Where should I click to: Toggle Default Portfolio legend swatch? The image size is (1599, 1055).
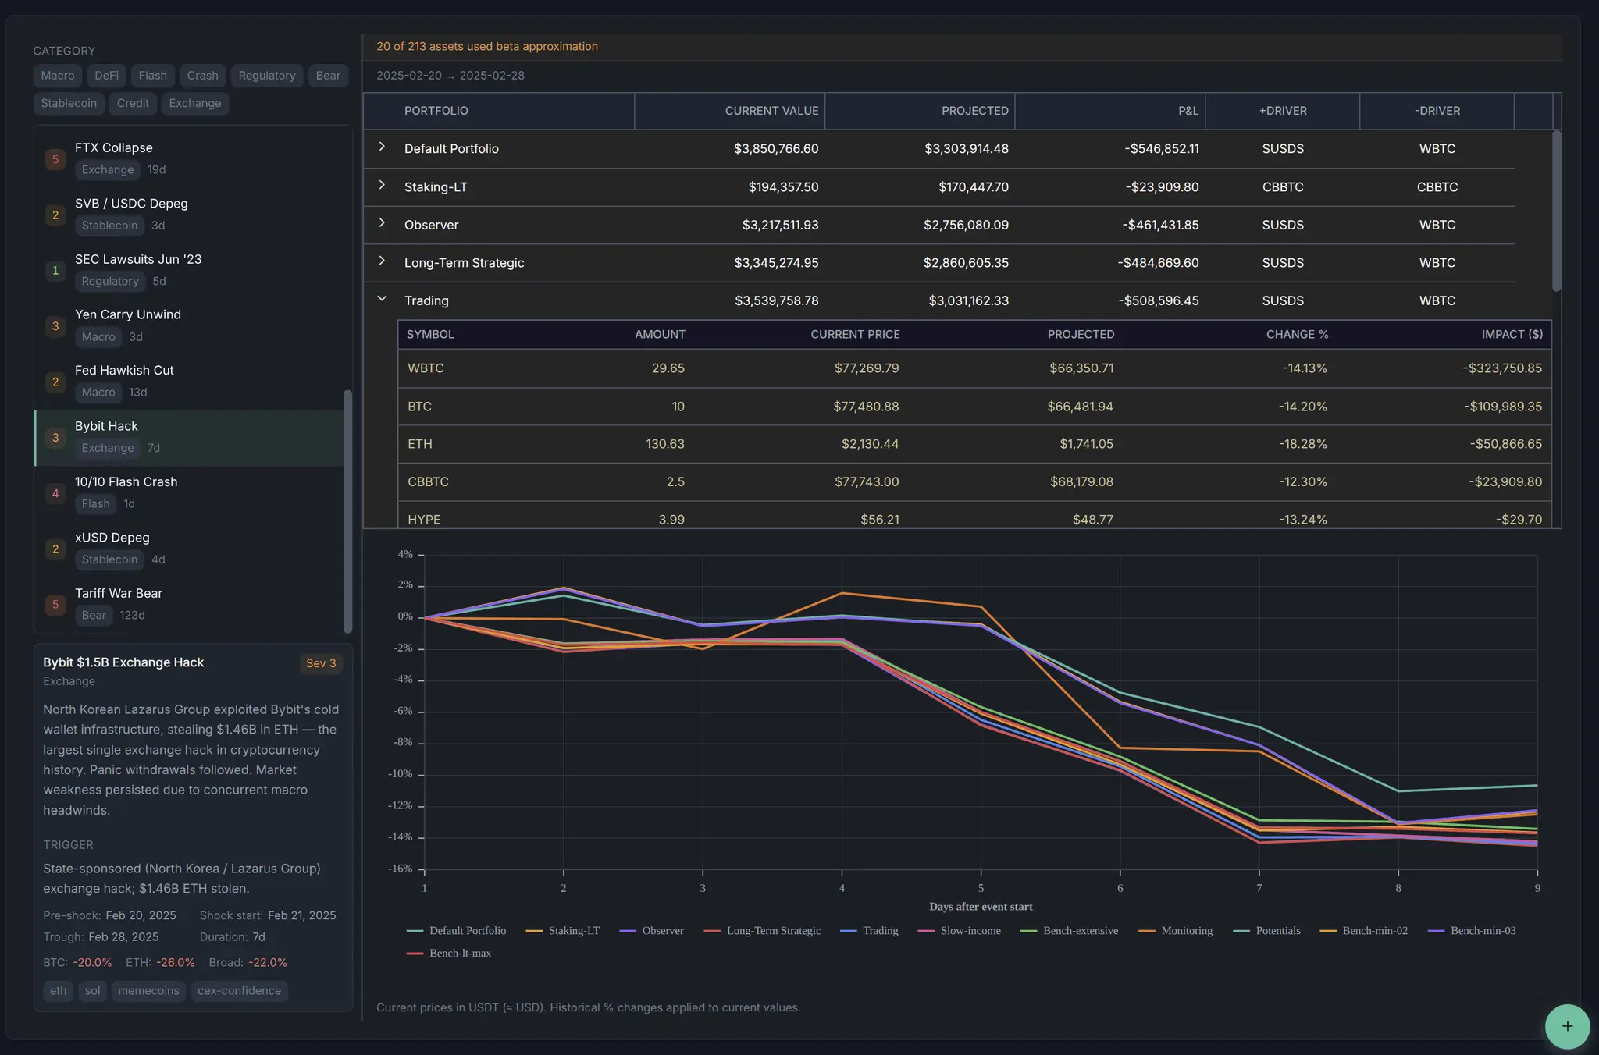click(x=415, y=931)
